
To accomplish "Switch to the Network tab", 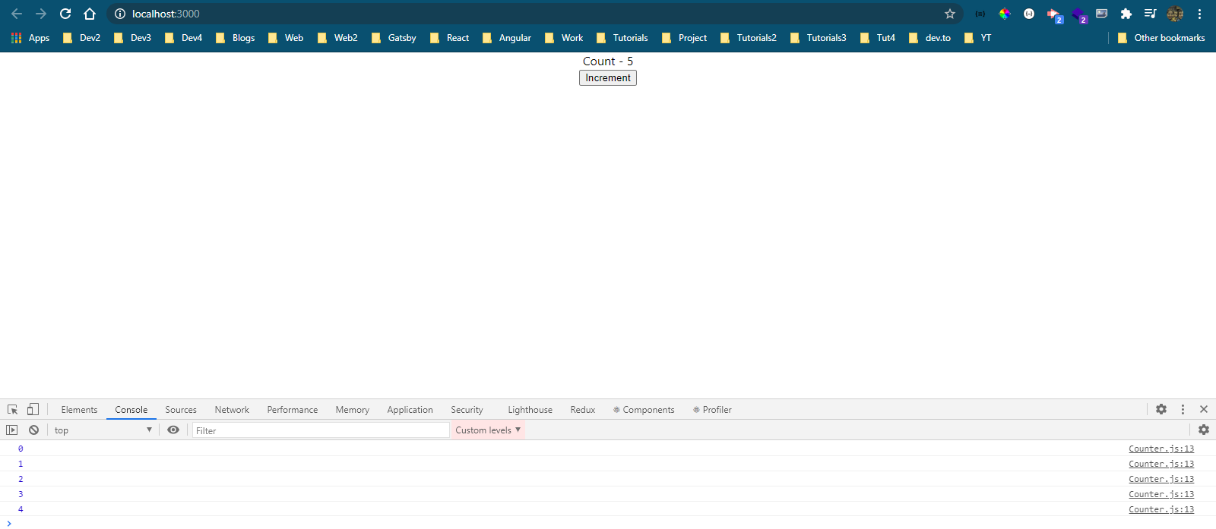I will [x=232, y=410].
